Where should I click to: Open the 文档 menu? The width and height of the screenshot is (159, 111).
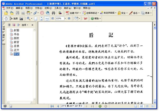click(39, 8)
